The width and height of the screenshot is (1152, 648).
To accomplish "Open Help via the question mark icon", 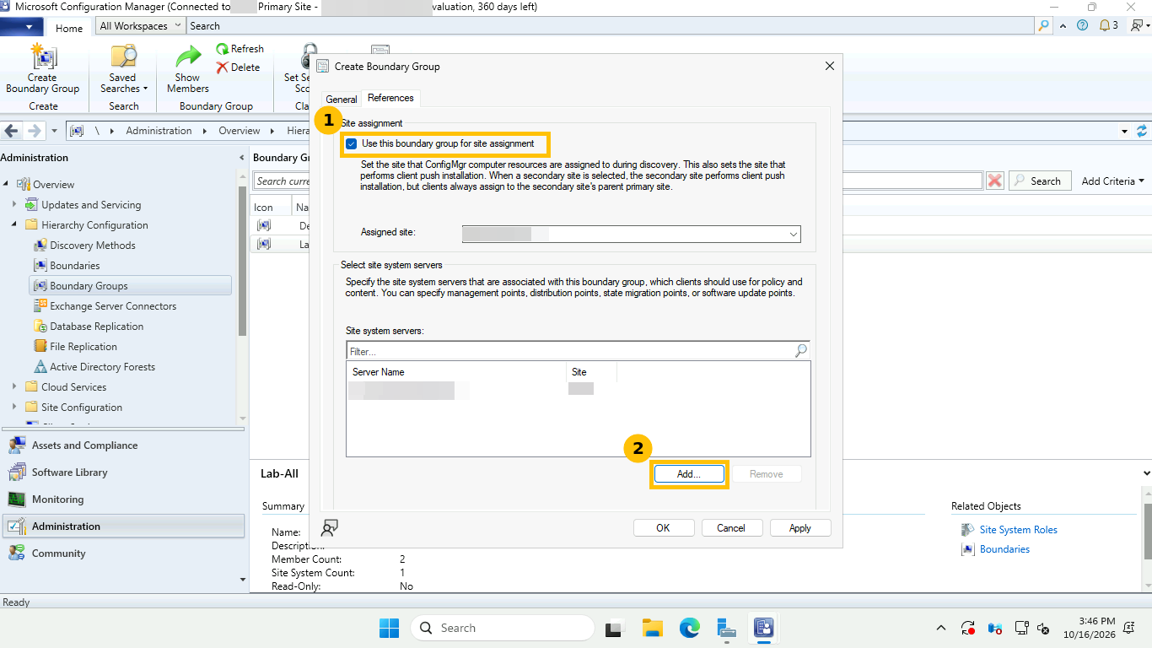I will point(1083,25).
